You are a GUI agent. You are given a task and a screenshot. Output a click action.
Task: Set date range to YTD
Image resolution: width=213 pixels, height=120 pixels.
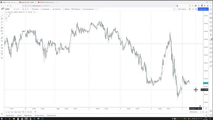pos(23,112)
